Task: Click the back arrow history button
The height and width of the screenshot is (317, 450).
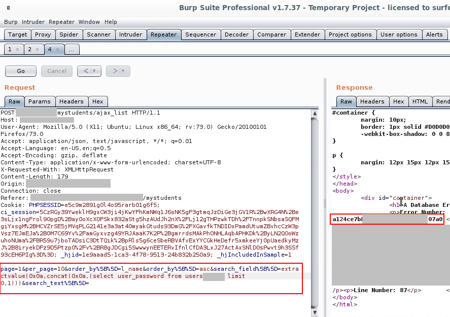Action: (86, 71)
